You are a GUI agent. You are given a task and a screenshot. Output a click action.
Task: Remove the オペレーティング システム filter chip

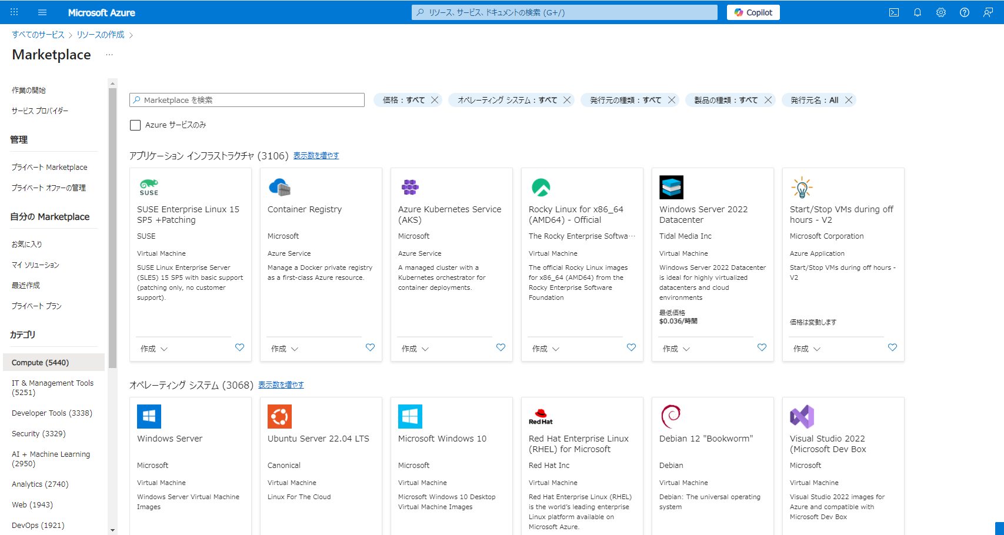pyautogui.click(x=567, y=100)
